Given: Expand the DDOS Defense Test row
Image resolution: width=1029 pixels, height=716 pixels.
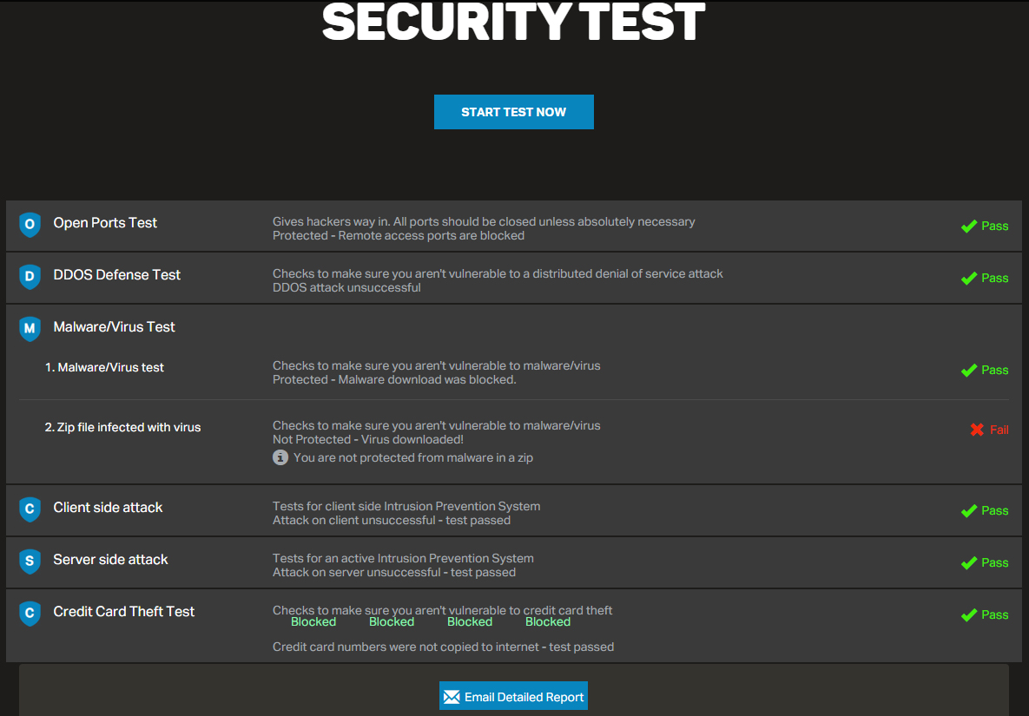Looking at the screenshot, I should click(x=117, y=275).
